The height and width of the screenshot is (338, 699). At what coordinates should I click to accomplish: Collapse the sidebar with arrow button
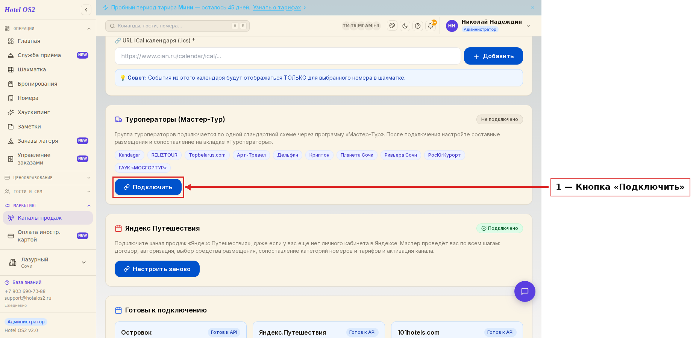click(86, 10)
